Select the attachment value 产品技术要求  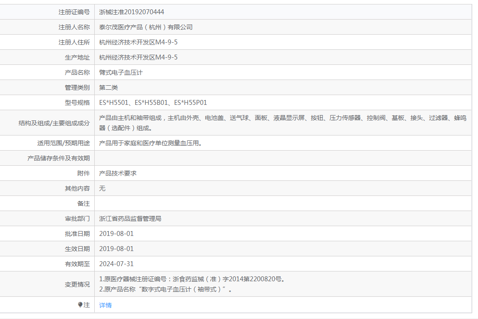(x=118, y=173)
